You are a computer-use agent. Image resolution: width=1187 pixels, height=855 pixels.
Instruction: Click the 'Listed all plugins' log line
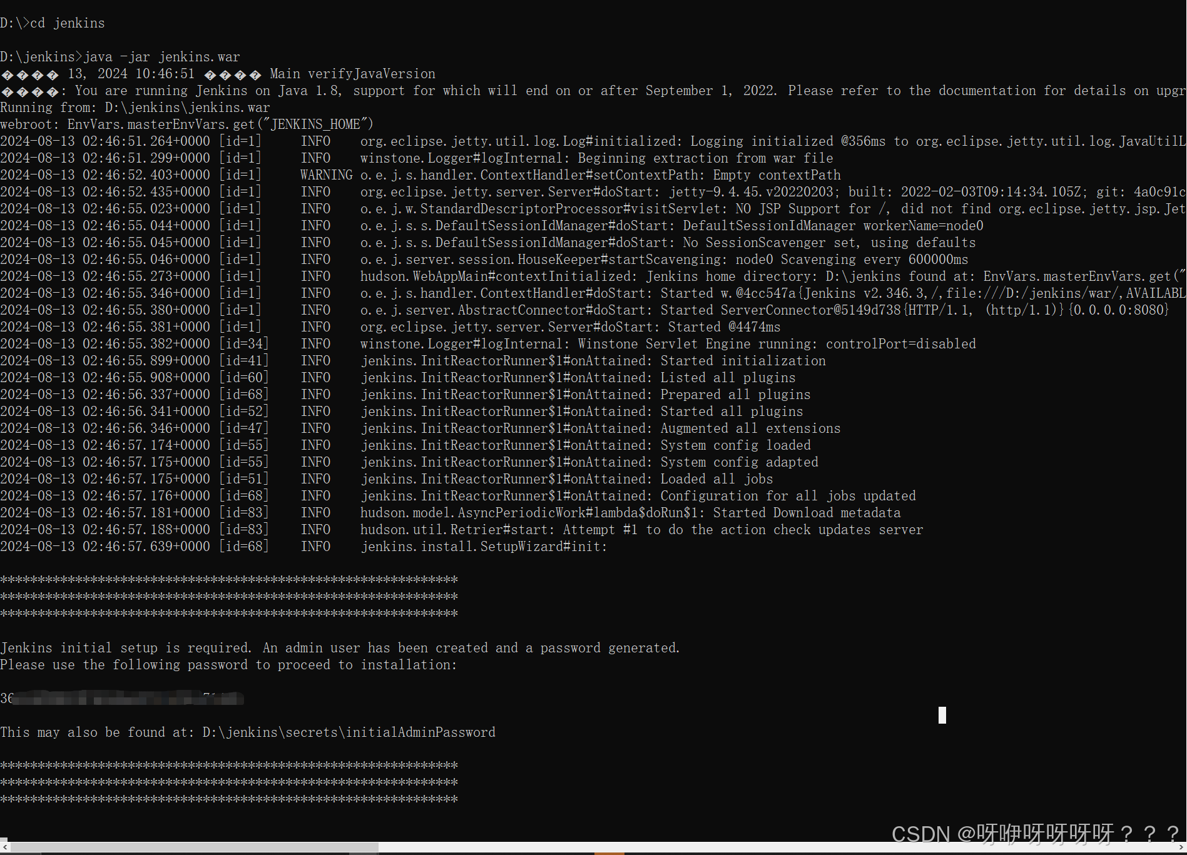click(398, 377)
